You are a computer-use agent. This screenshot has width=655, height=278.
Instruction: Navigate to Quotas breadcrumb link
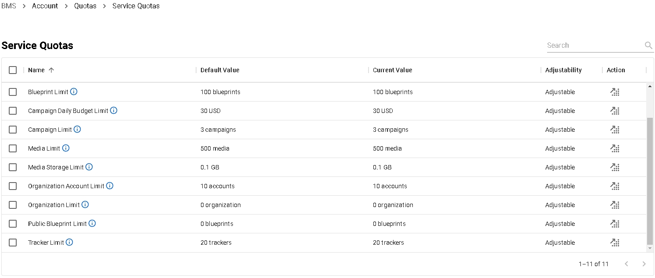85,6
